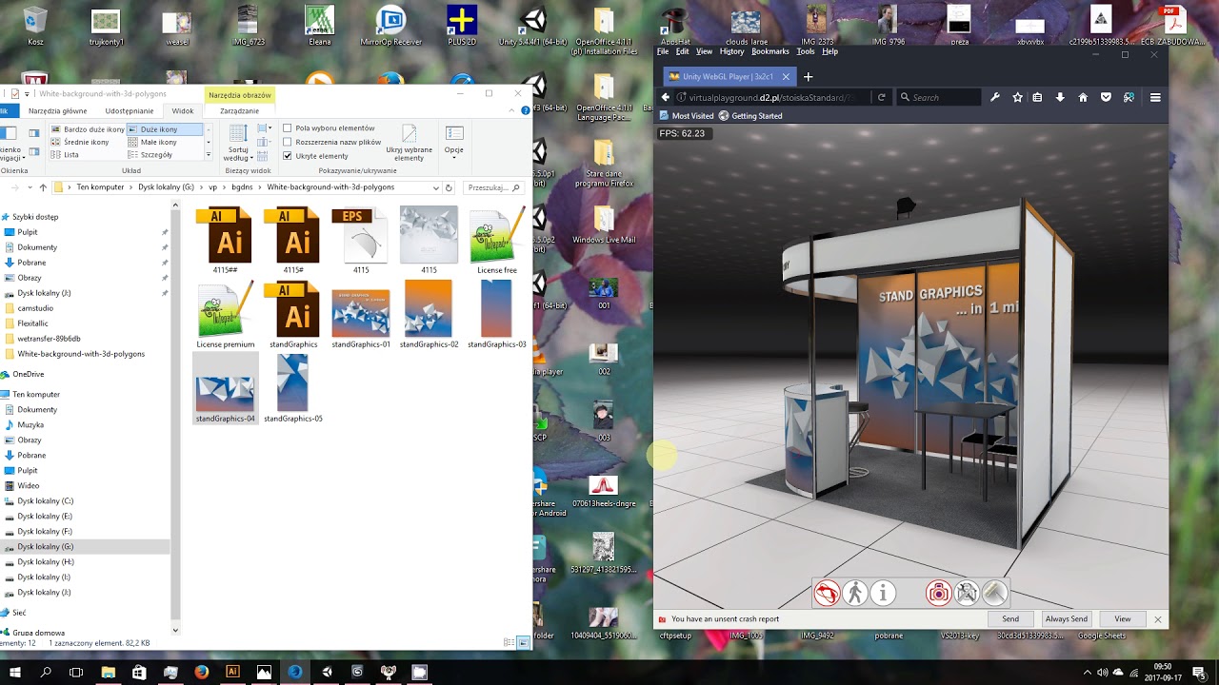Click Ukryj wybrane elementy button
Screen dimensions: 1219x685
coord(410,143)
